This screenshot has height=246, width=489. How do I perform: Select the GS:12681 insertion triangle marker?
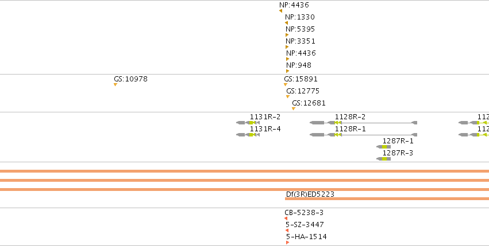point(294,109)
